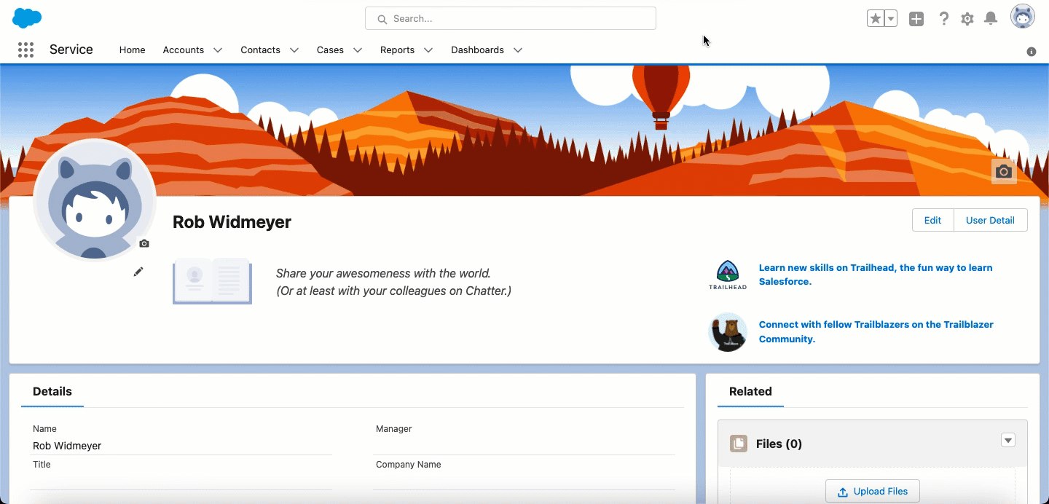Open the Learn new skills on Trailhead link
This screenshot has width=1049, height=504.
pyautogui.click(x=876, y=275)
